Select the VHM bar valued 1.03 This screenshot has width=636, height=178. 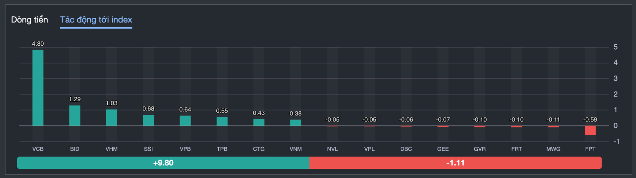coord(111,117)
